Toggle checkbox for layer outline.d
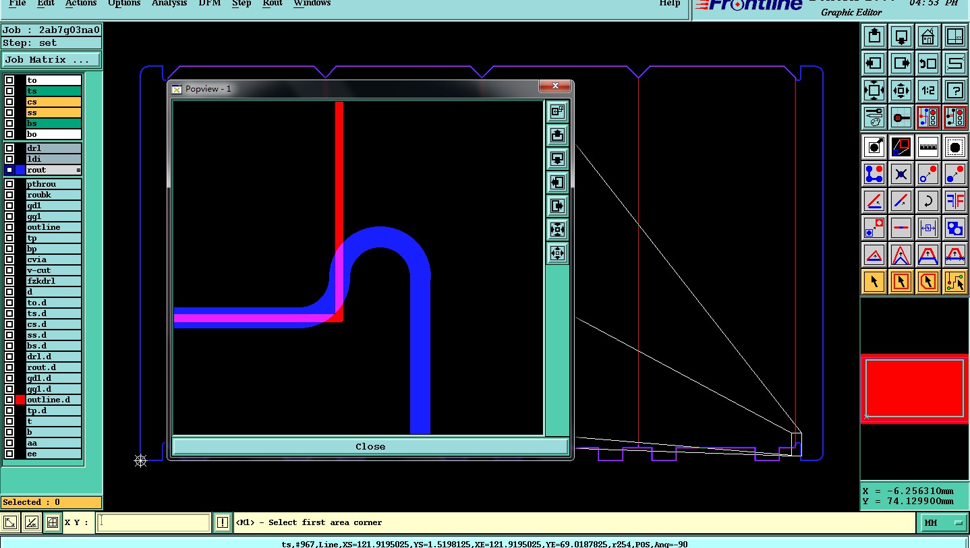 pos(9,400)
